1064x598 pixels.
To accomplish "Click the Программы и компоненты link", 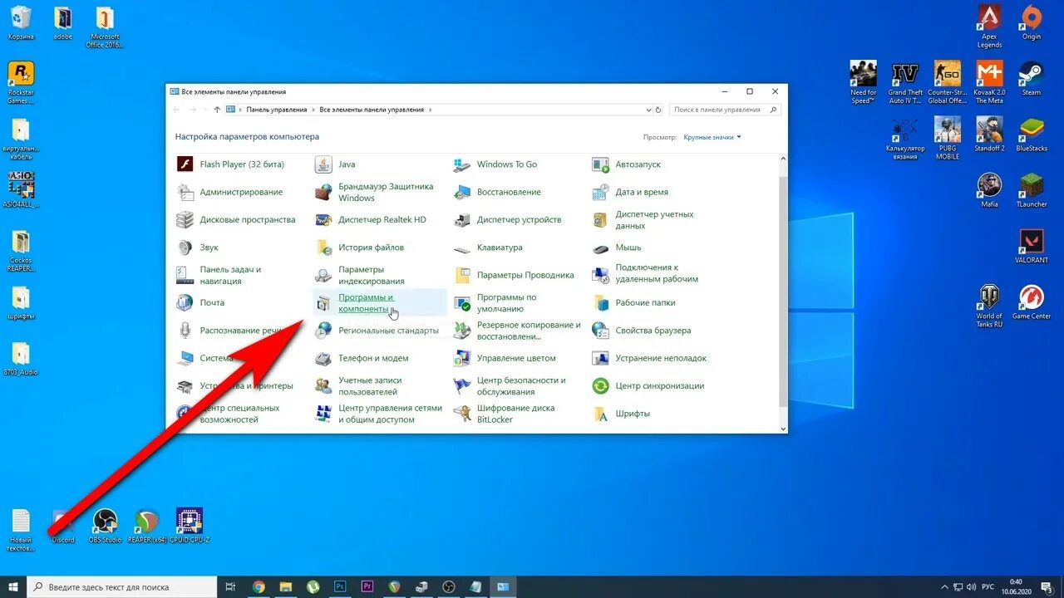I will (x=366, y=303).
